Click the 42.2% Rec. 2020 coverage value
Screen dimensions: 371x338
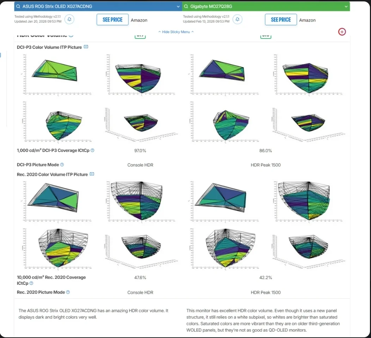[266, 277]
